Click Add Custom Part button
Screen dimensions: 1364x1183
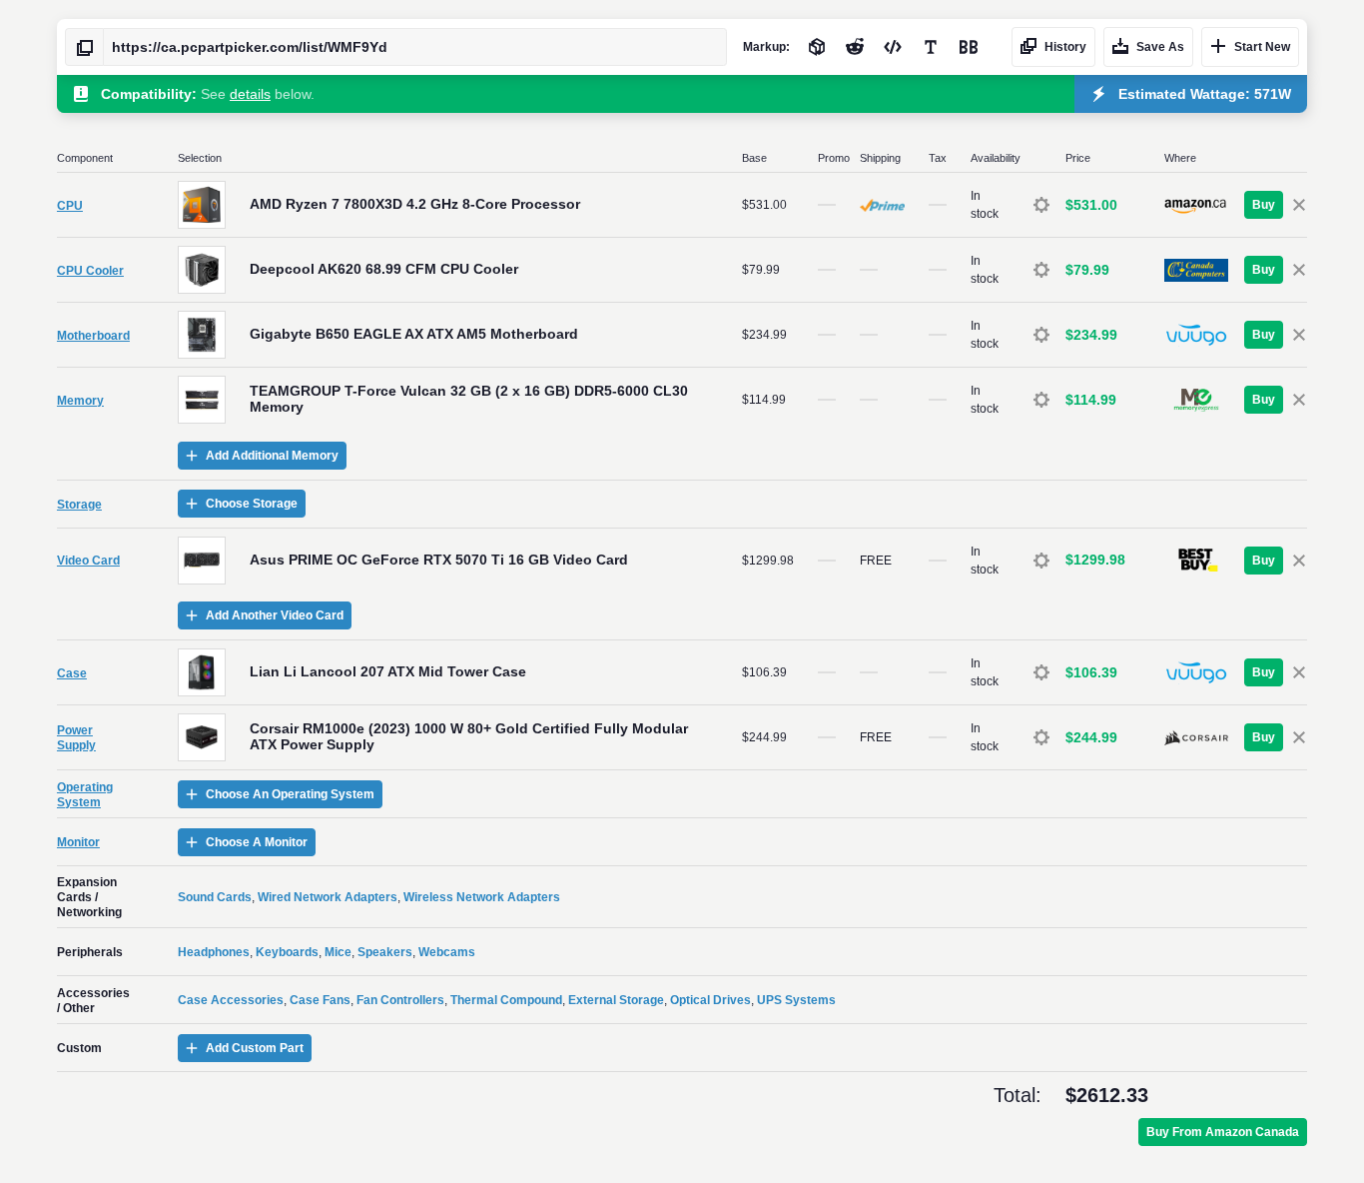pos(245,1048)
